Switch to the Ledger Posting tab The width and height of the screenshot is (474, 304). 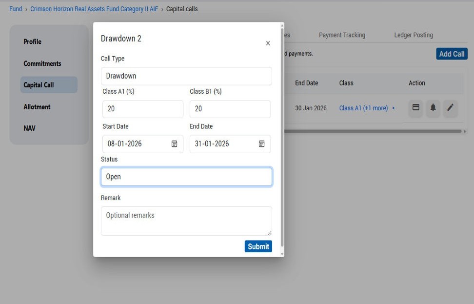[x=413, y=35]
